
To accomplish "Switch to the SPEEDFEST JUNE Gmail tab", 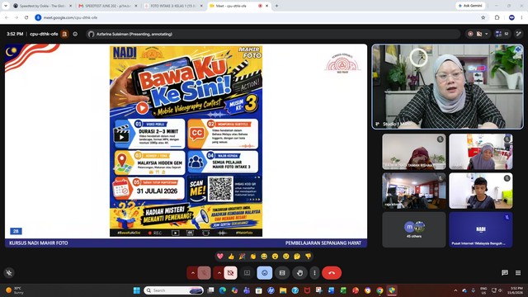I will (108, 6).
